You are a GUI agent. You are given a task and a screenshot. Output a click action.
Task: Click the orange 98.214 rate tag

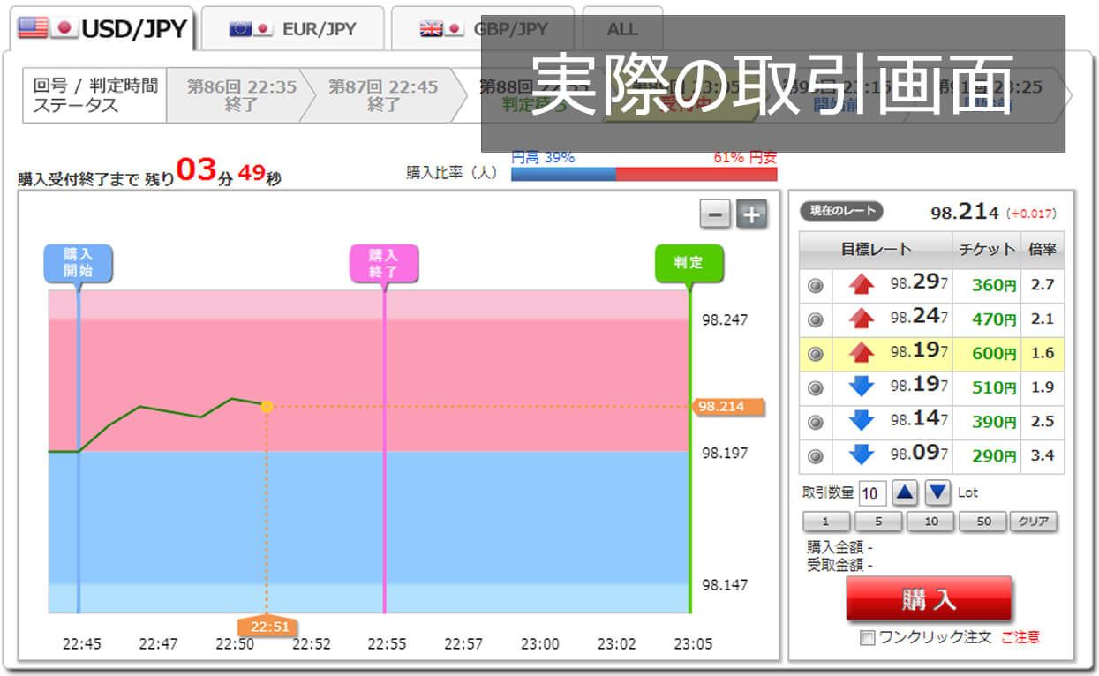(727, 407)
